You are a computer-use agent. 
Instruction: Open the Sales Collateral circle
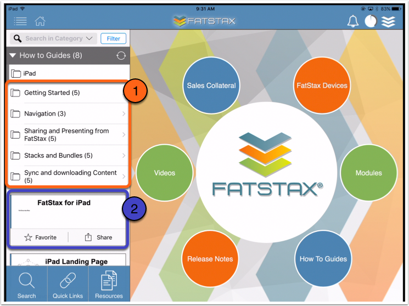[x=211, y=85]
